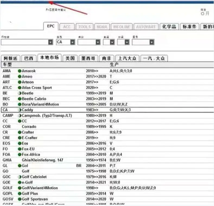Screen dimensions: 214x206
Task: Click the green icon beside Golf Sportsvan
Action: coord(20,199)
